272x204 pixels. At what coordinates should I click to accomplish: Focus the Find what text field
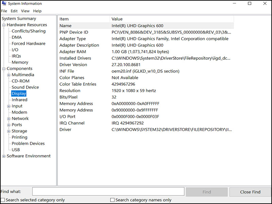tap(108, 191)
